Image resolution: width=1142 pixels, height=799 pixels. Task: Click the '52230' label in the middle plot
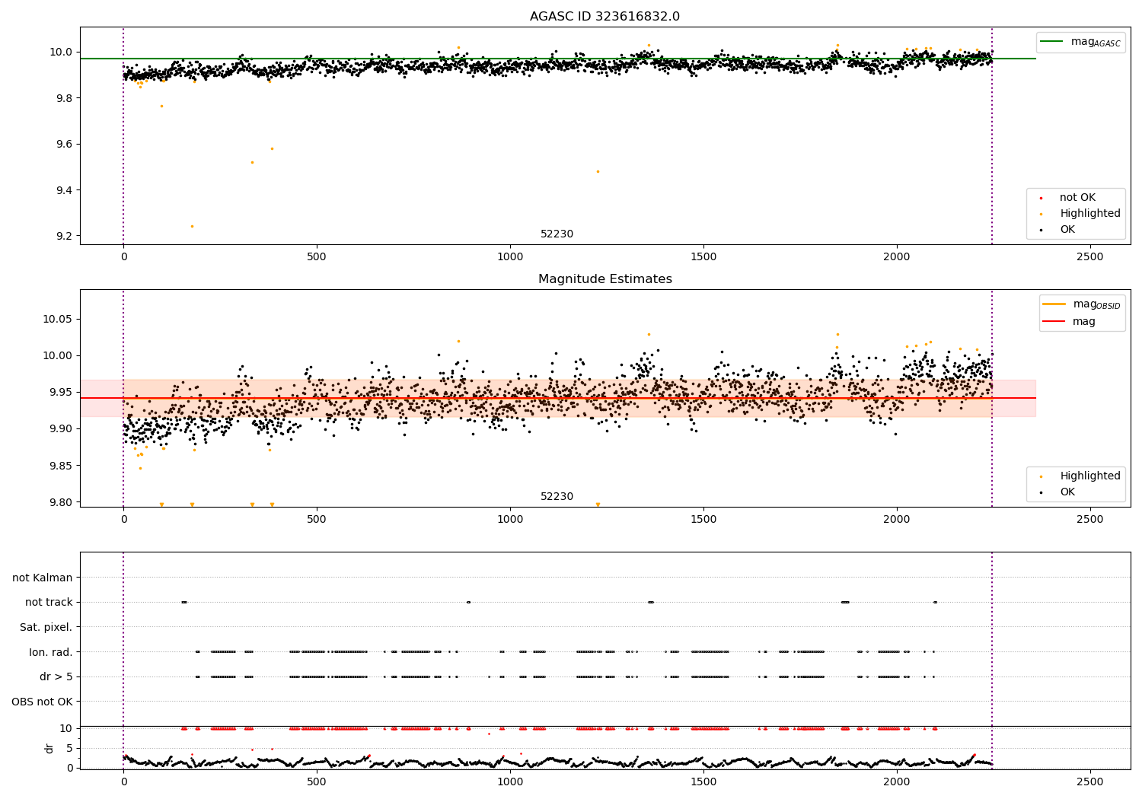pyautogui.click(x=557, y=497)
